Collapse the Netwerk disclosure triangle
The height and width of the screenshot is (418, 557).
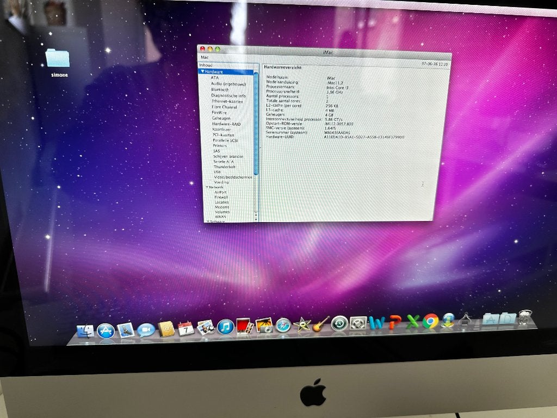[207, 187]
